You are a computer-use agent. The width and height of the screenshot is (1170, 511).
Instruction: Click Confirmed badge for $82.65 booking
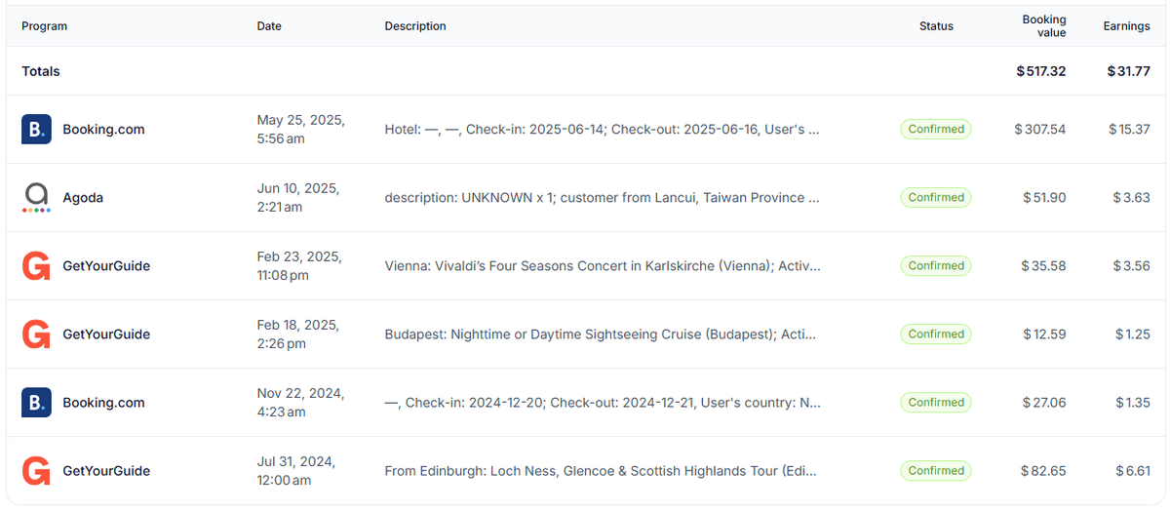tap(936, 470)
